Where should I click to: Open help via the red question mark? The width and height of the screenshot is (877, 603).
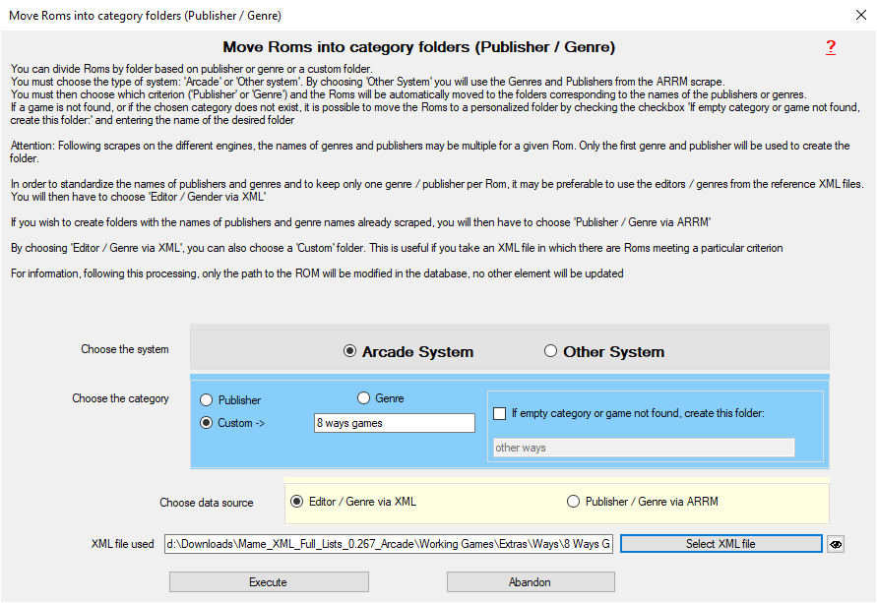pos(830,47)
